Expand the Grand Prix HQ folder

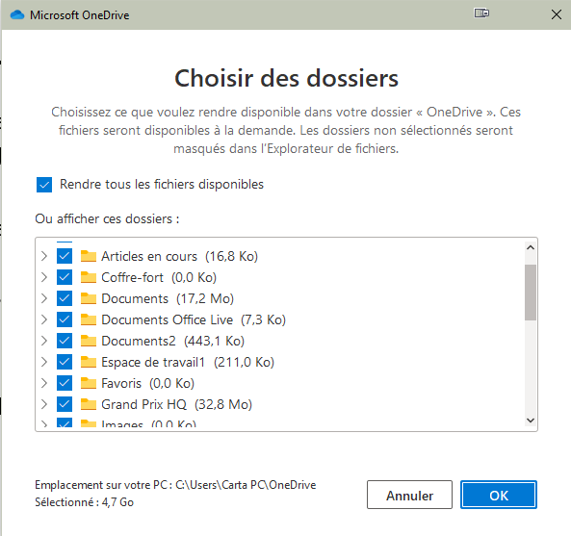44,404
